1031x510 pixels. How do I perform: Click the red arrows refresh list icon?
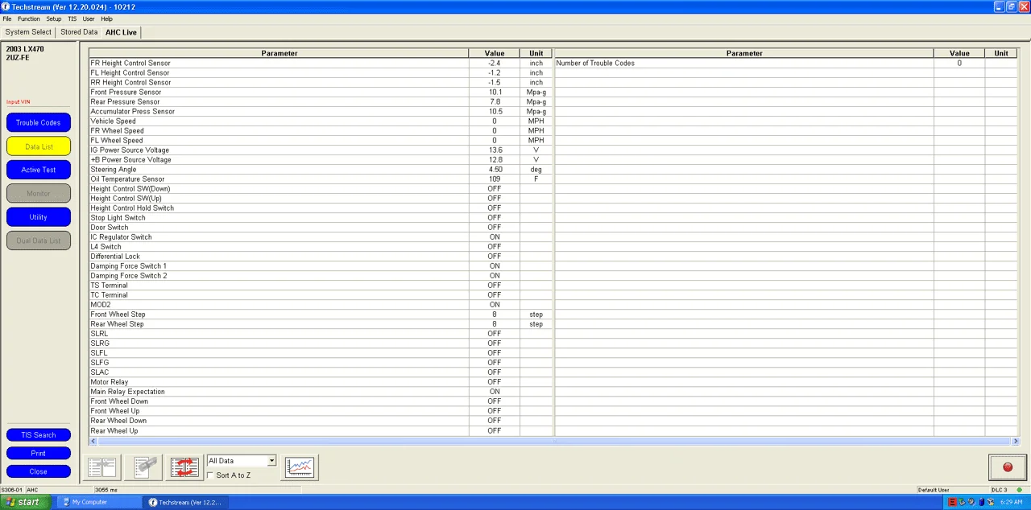point(184,467)
